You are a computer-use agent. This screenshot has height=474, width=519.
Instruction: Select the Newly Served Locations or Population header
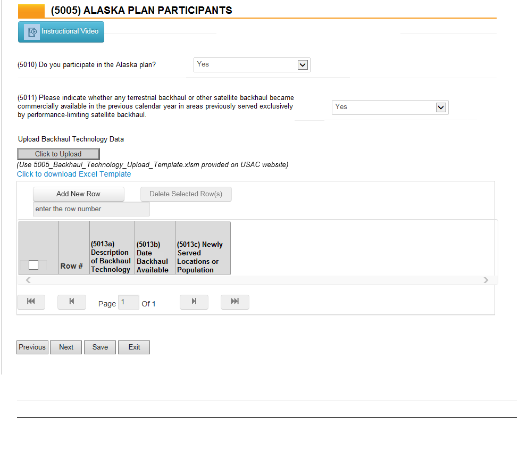(203, 248)
